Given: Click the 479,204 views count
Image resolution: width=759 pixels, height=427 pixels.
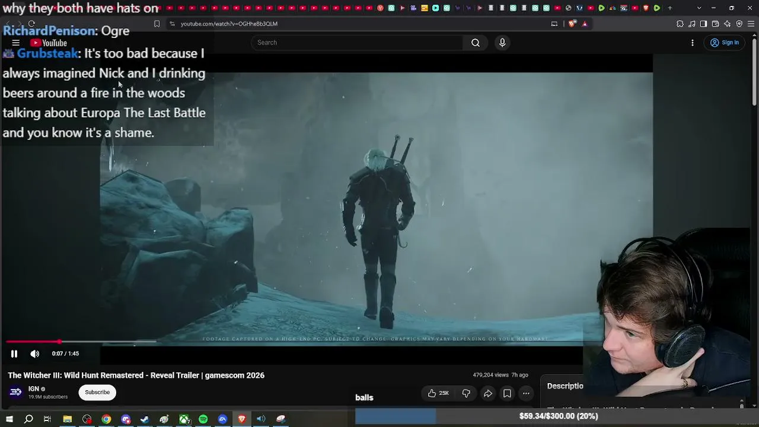Looking at the screenshot, I should [x=490, y=375].
